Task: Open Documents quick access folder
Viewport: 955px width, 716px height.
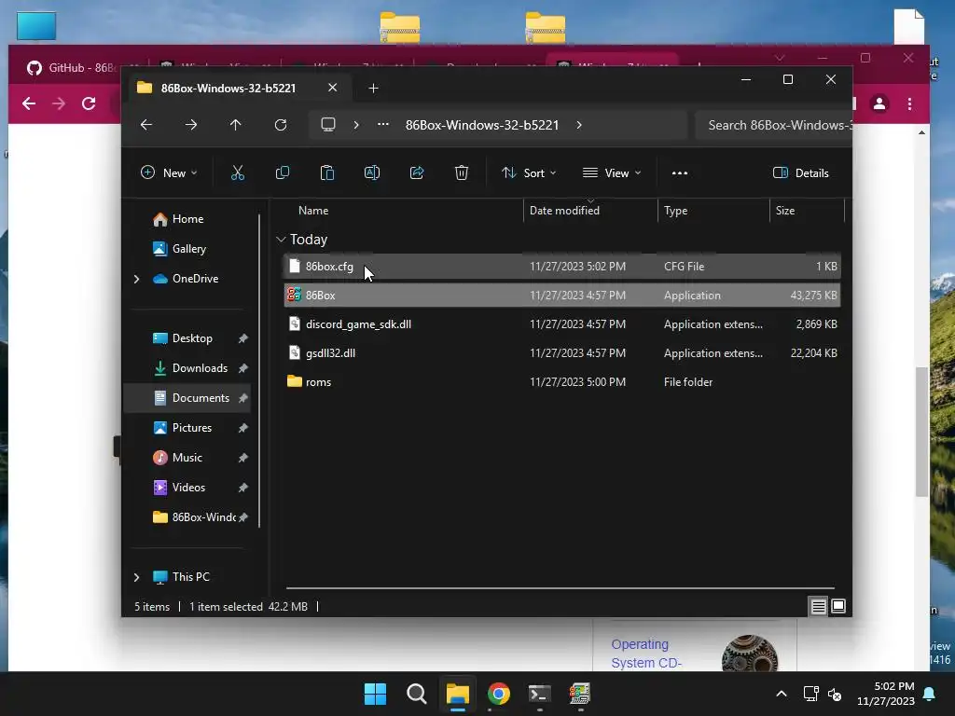Action: coord(201,398)
